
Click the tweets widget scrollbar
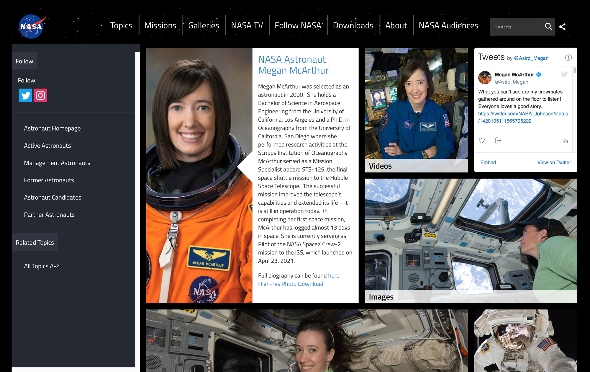coord(575,71)
